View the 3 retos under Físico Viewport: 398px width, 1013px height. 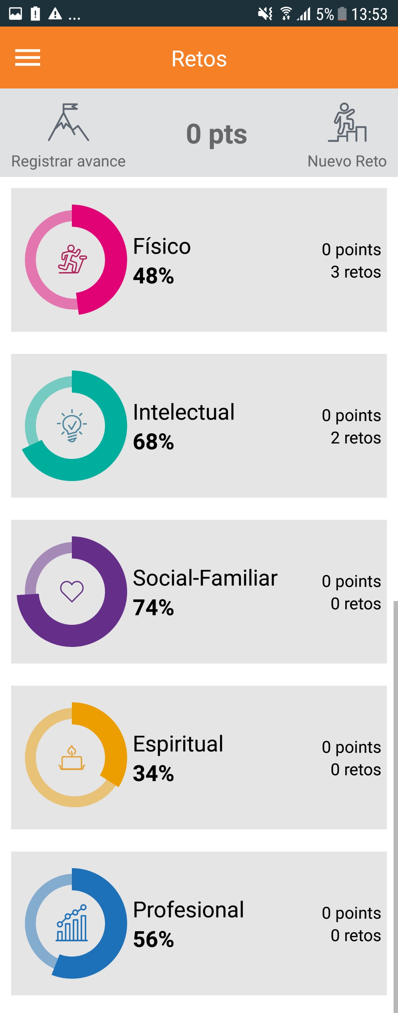[x=356, y=272]
